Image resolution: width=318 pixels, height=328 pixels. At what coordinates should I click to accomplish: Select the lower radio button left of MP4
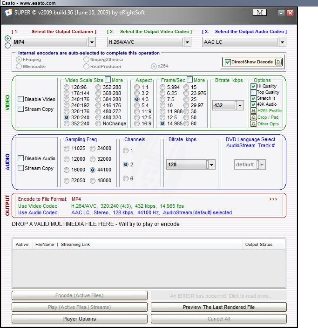pos(7,45)
